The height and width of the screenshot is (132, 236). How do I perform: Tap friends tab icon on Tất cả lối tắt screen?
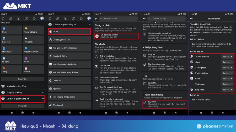click(11, 19)
